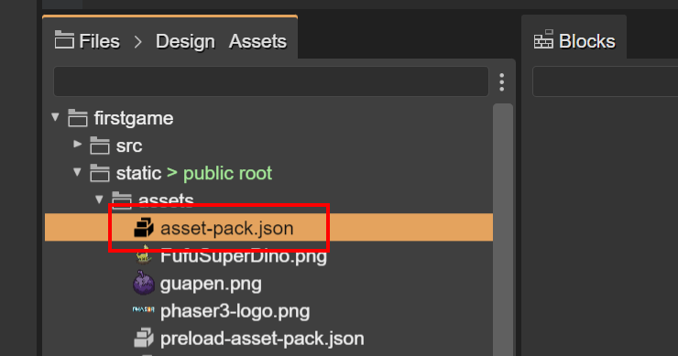The height and width of the screenshot is (356, 678).
Task: Switch to the Design section
Action: [185, 41]
